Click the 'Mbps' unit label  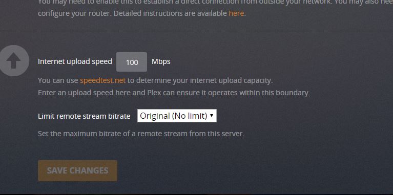[x=161, y=61]
